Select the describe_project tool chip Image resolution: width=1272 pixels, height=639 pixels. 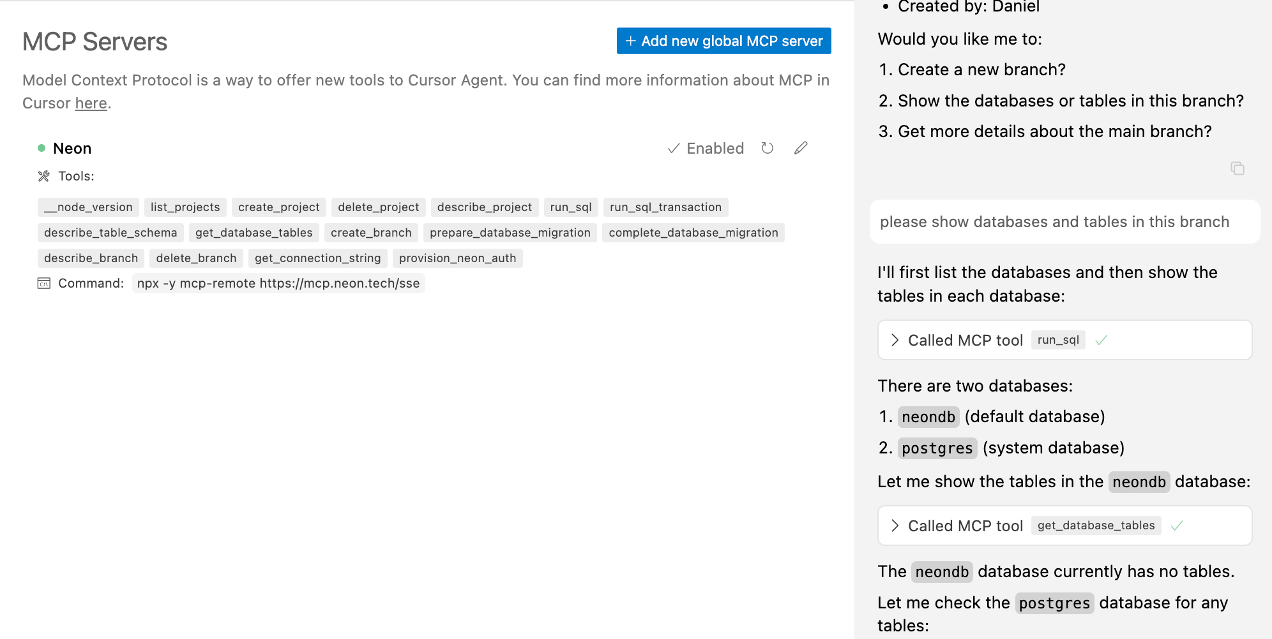485,207
